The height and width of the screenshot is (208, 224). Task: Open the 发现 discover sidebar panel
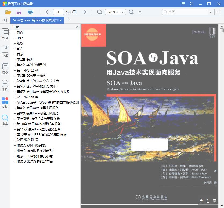tap(5, 103)
